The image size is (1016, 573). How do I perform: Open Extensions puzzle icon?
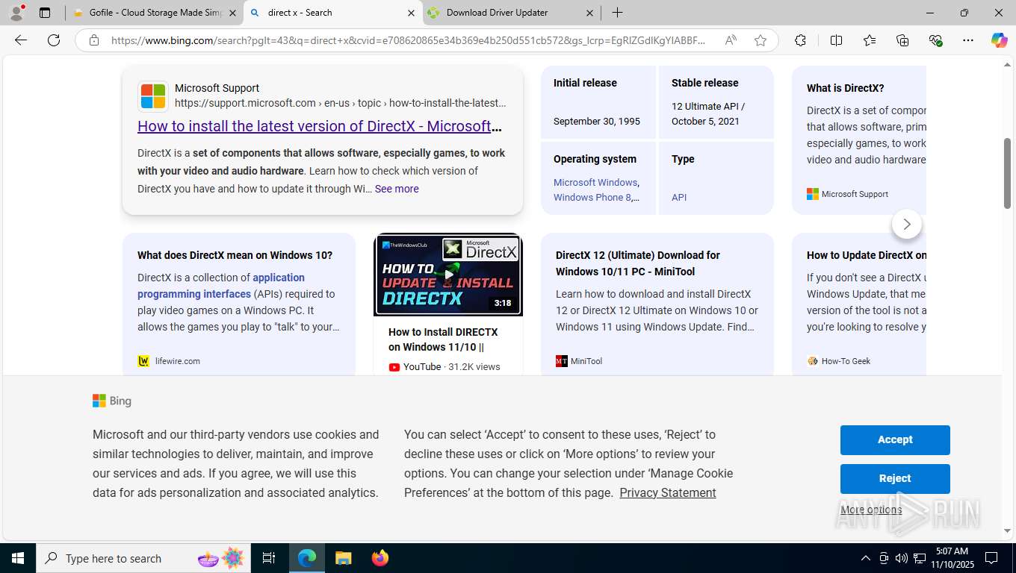pos(800,40)
